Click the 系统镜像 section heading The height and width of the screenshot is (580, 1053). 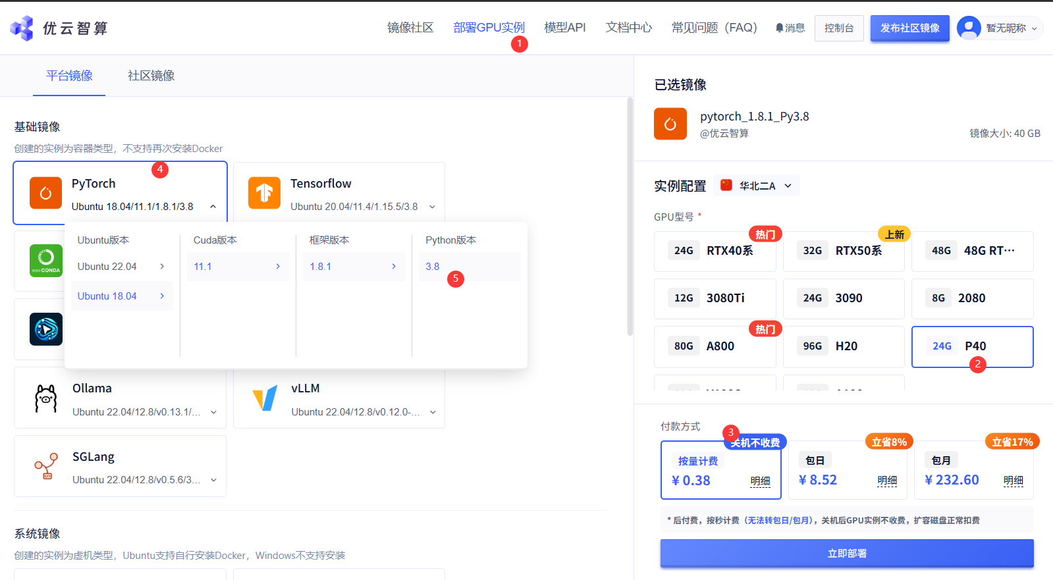pos(38,534)
